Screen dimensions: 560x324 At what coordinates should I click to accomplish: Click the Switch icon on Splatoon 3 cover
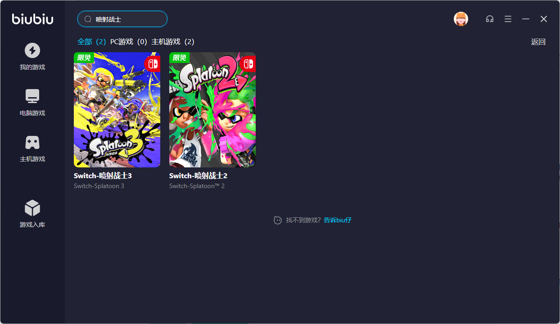(153, 64)
